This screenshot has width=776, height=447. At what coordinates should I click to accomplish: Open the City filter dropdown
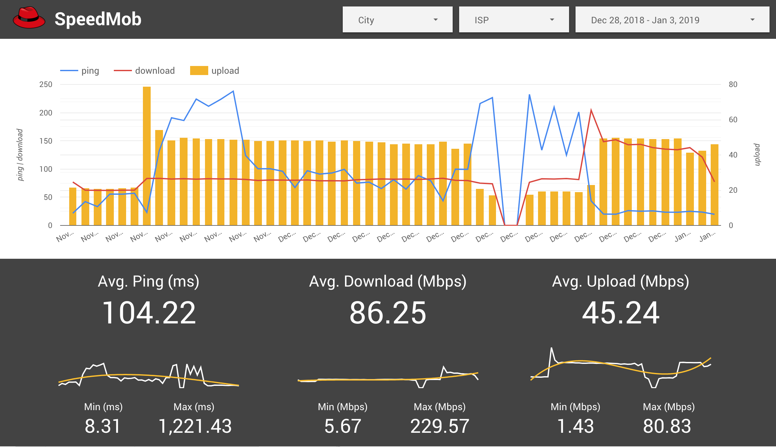coord(397,20)
